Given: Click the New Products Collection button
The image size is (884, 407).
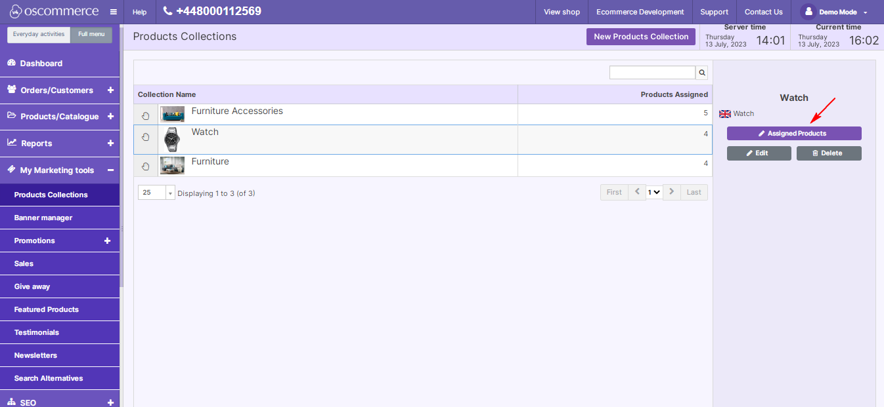Looking at the screenshot, I should click(x=640, y=37).
